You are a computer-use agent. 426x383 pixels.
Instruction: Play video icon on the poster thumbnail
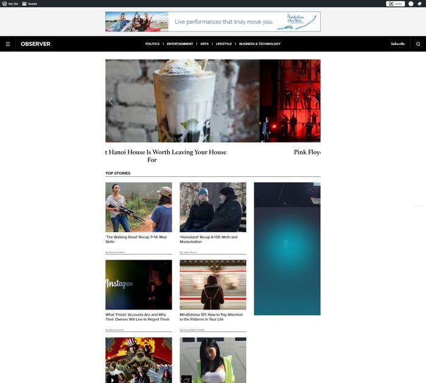tap(112, 379)
